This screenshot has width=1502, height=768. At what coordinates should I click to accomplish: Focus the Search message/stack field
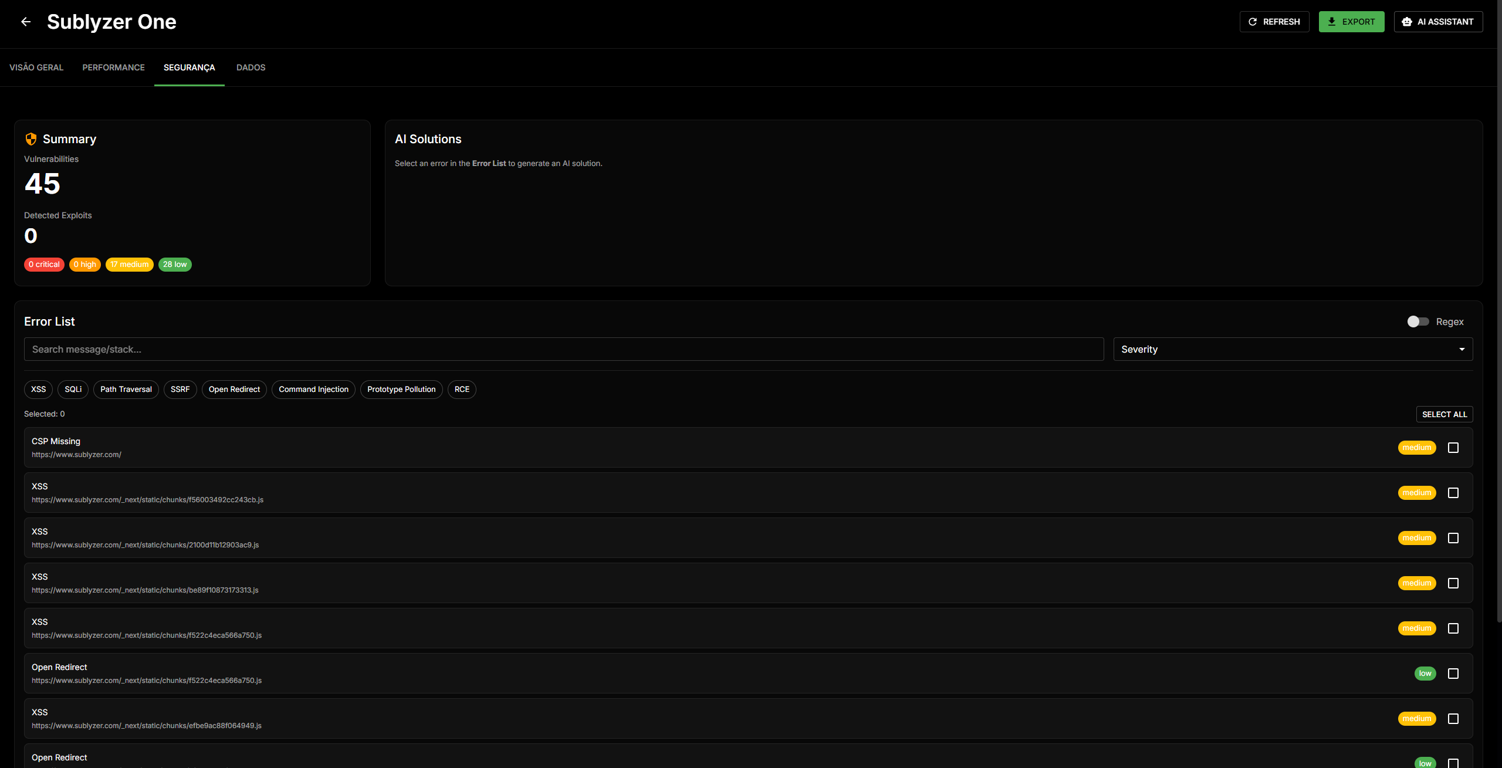coord(563,349)
